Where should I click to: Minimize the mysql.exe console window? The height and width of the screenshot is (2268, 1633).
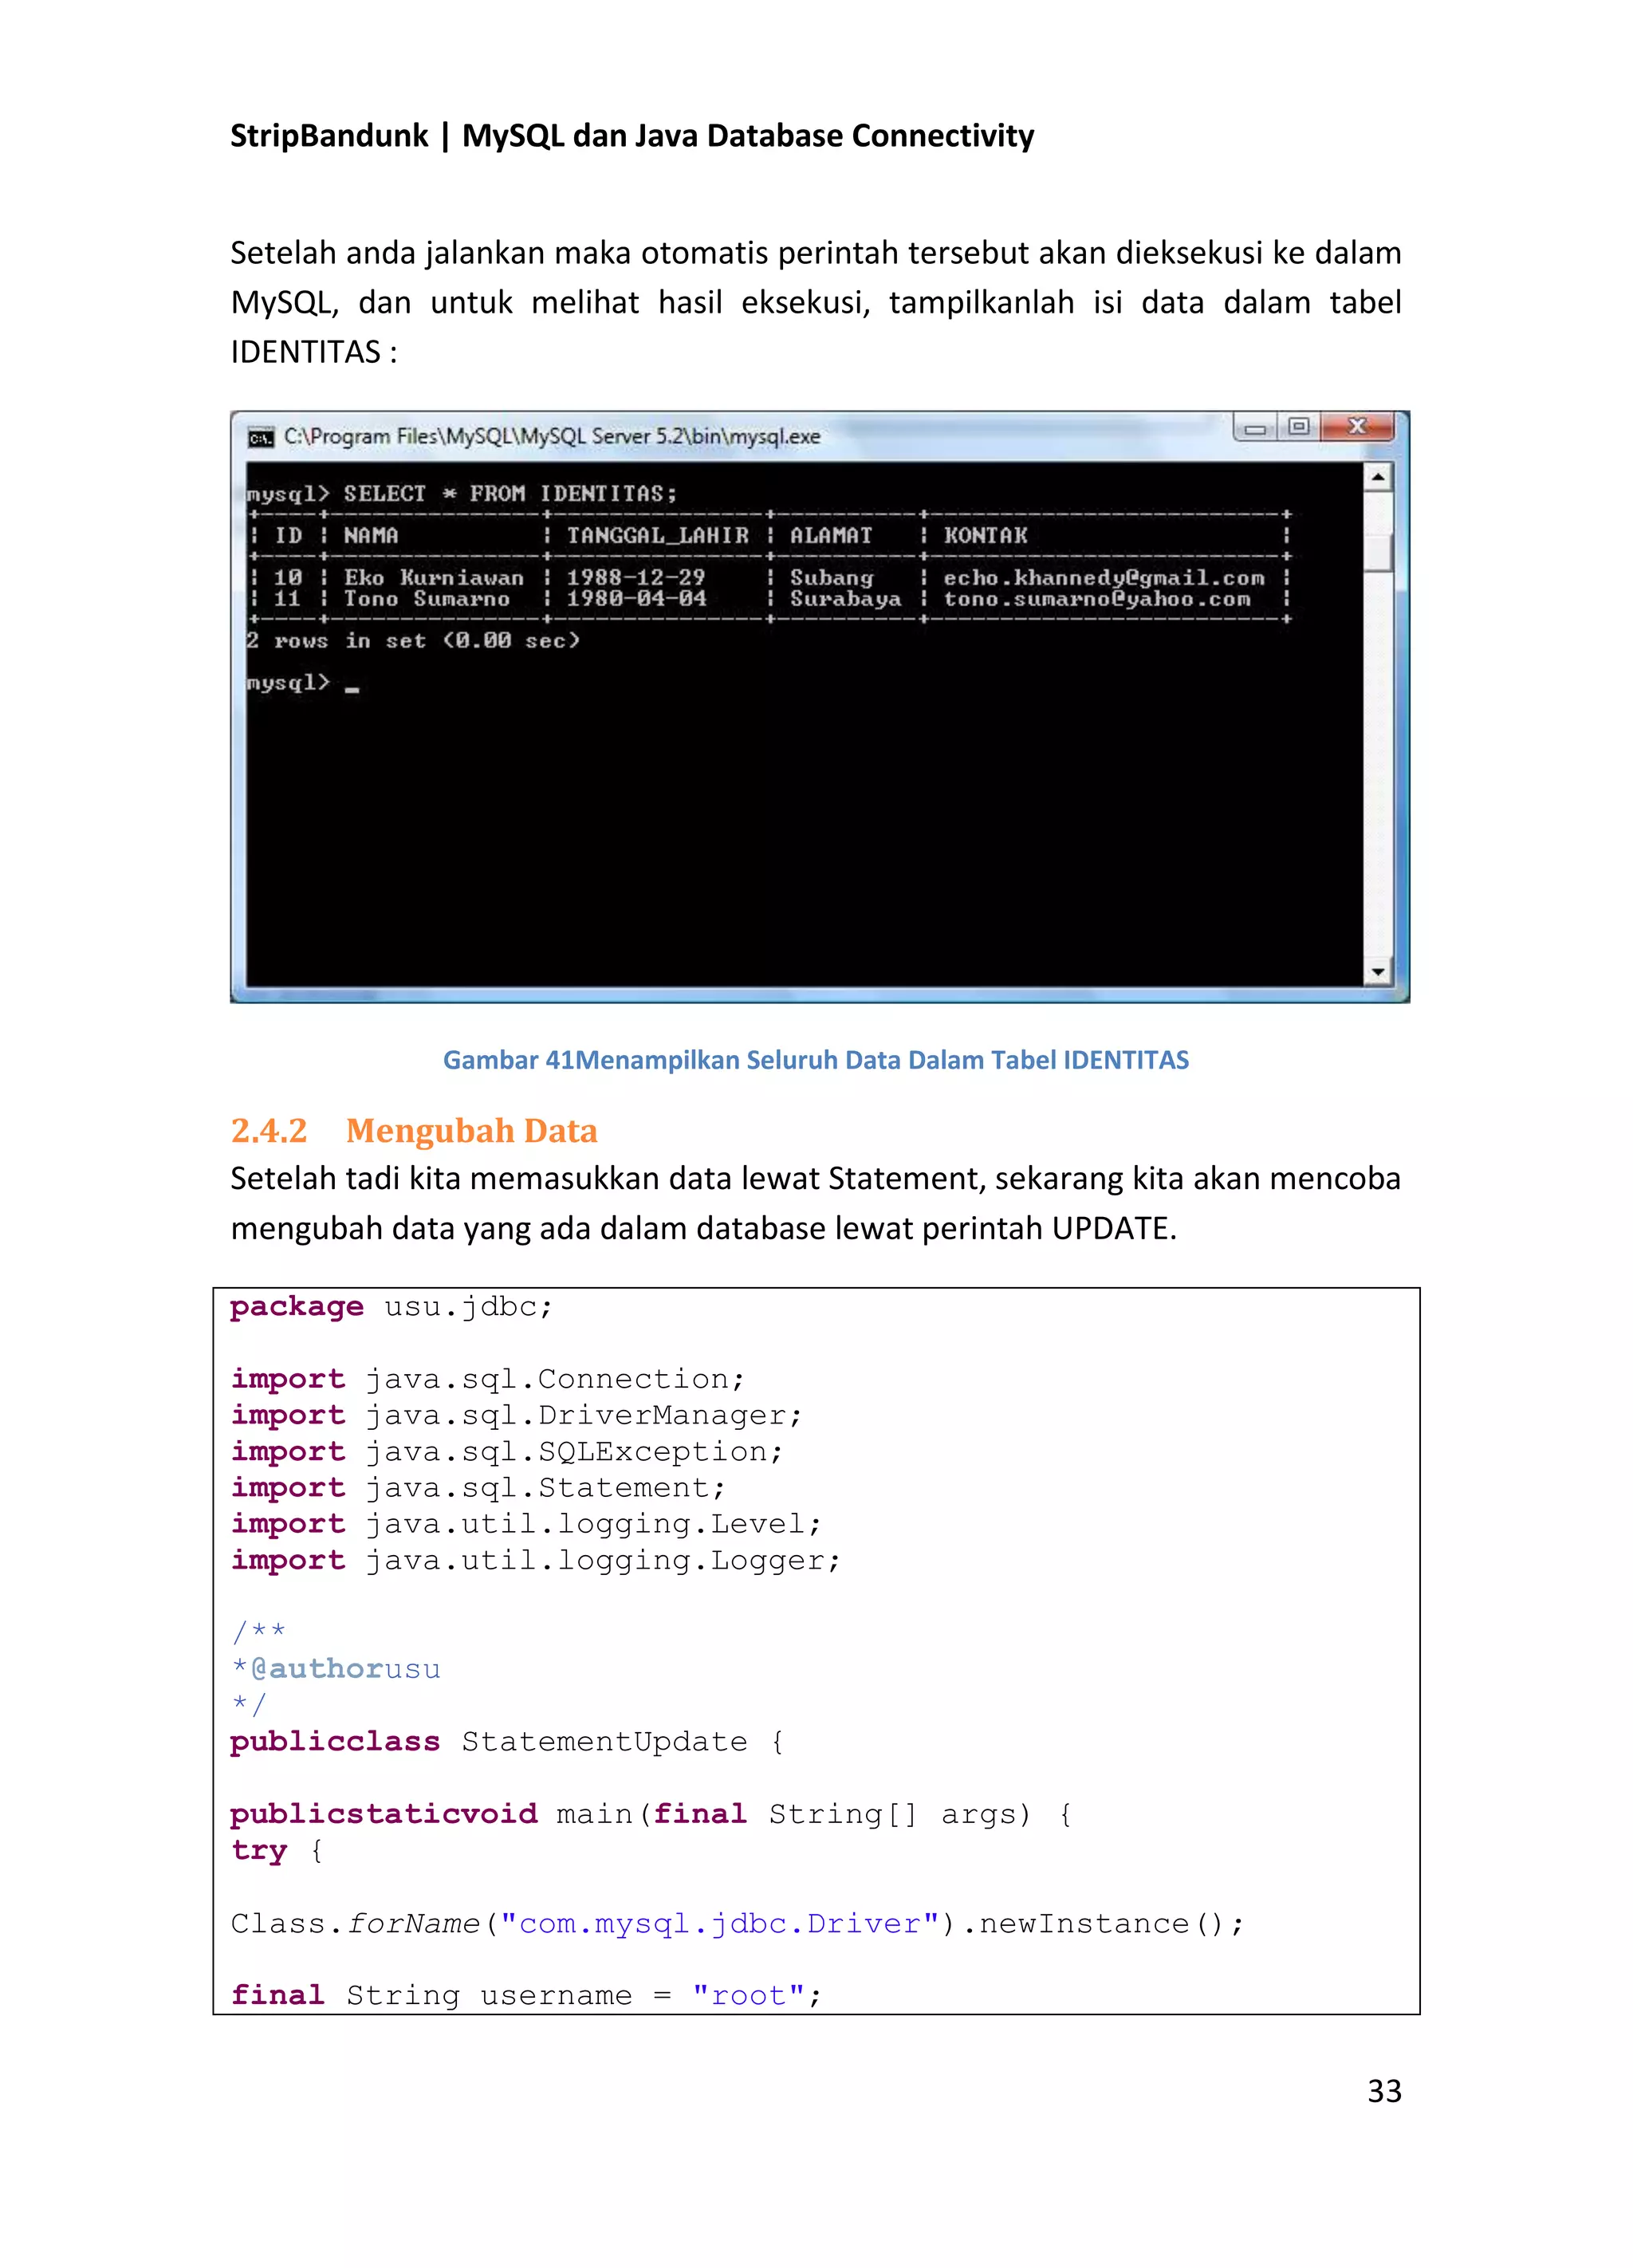click(x=1256, y=428)
